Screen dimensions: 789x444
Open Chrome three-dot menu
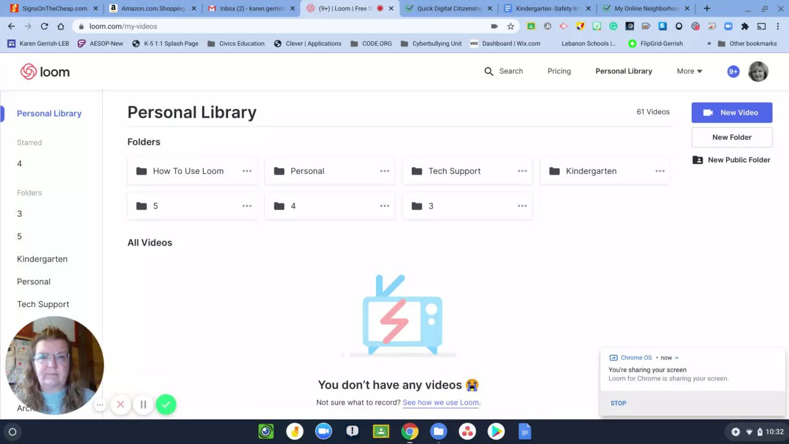click(778, 26)
